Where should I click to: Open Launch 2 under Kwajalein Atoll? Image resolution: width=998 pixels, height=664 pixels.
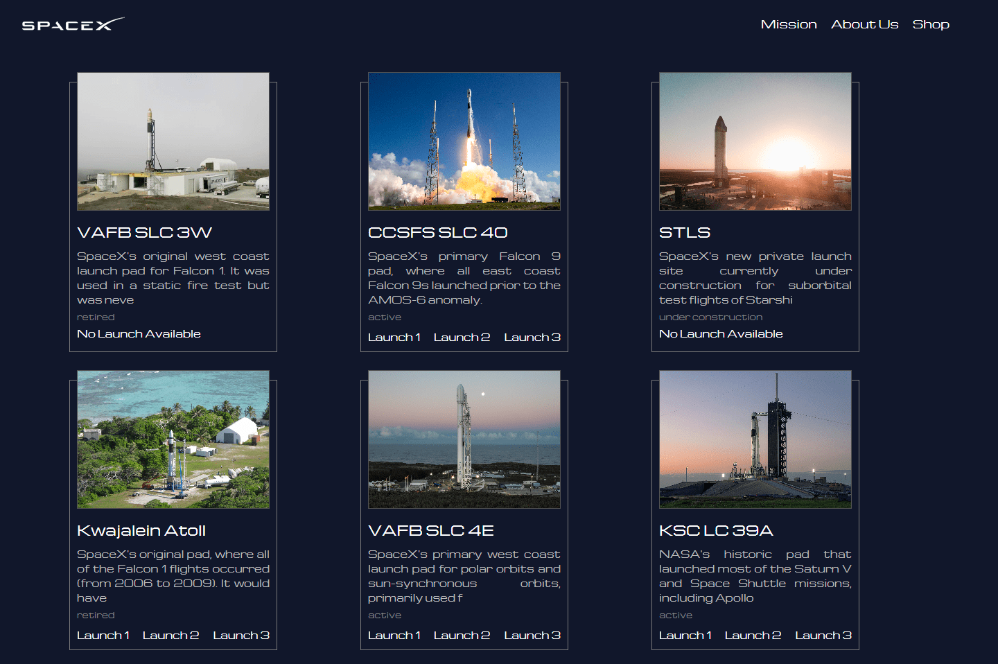[170, 635]
